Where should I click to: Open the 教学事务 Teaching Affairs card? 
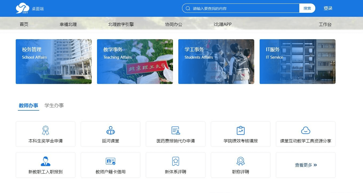(135, 62)
